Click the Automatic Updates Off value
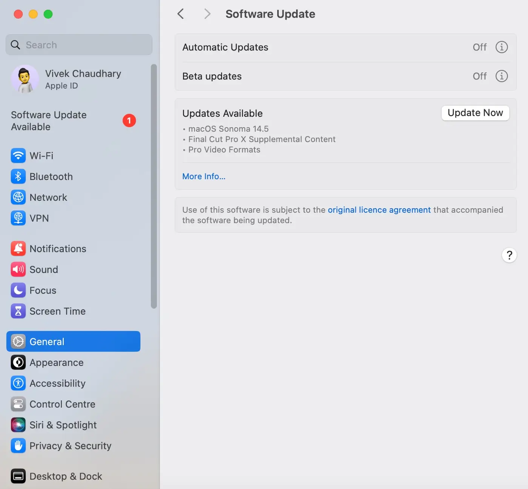The height and width of the screenshot is (489, 528). click(480, 47)
